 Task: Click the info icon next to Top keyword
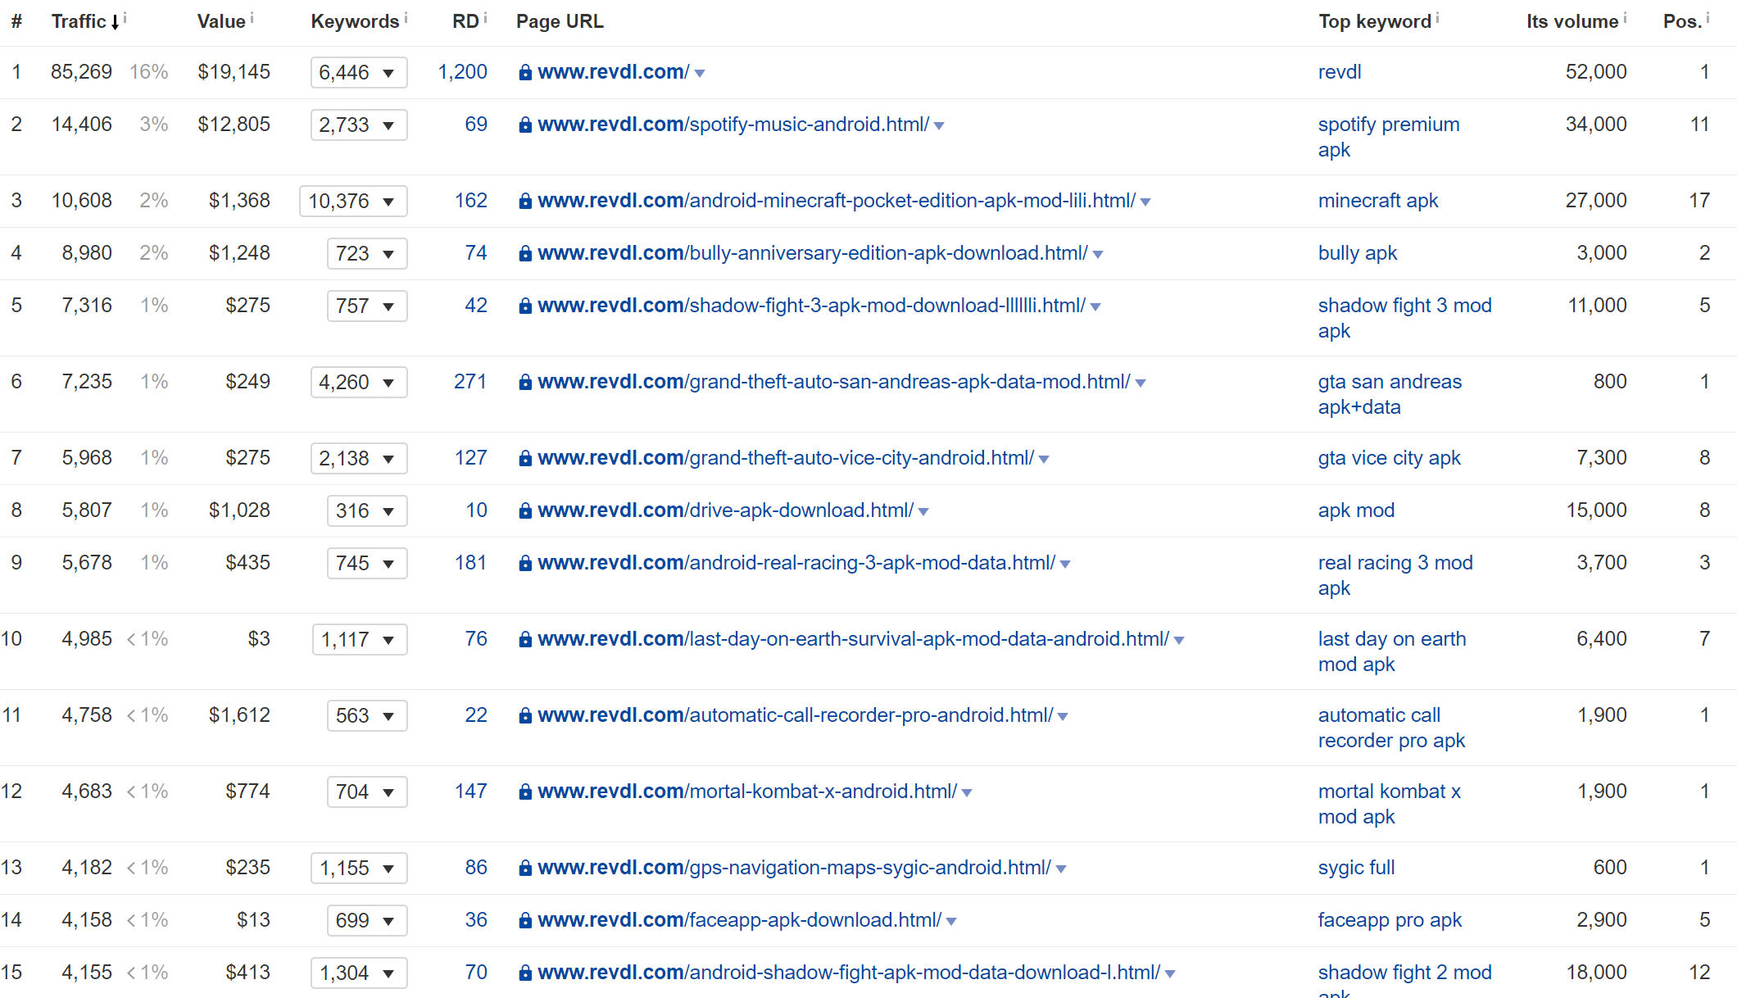pos(1437,17)
